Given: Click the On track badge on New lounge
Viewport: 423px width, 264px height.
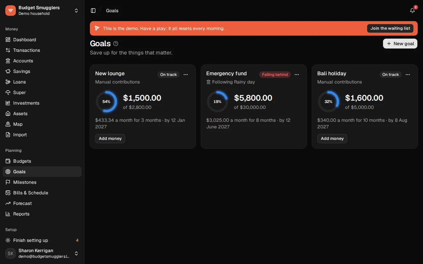Looking at the screenshot, I should point(169,75).
